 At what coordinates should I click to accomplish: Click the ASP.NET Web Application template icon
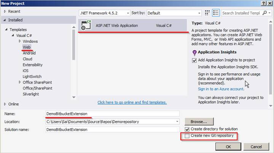[x=86, y=26]
